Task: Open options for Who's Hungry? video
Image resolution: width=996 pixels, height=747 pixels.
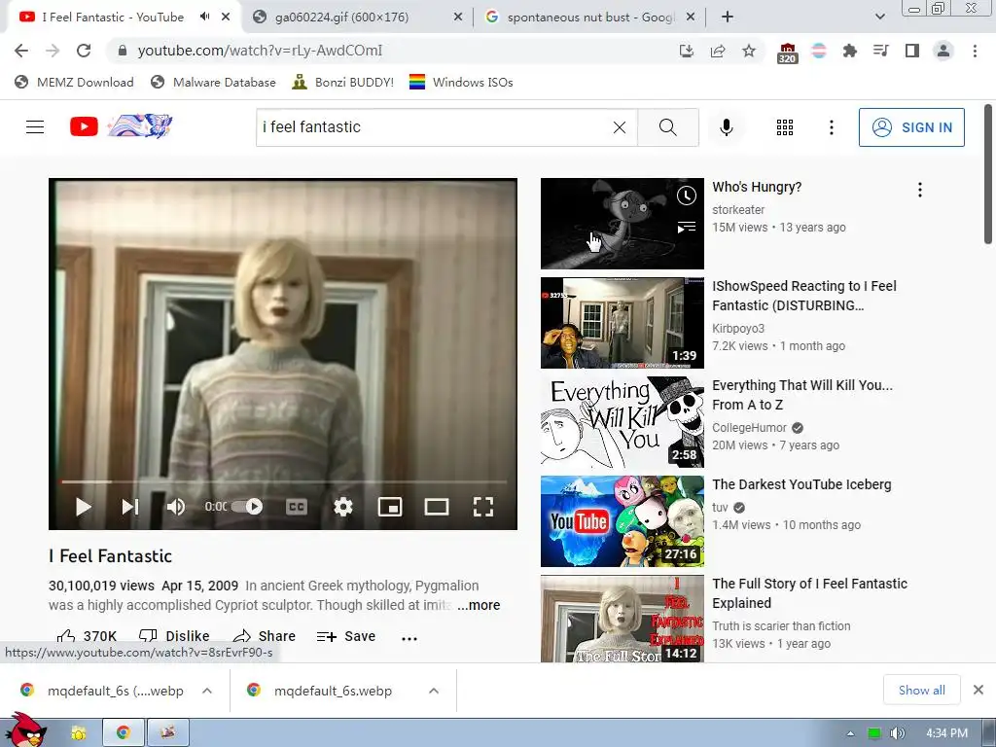Action: (920, 190)
